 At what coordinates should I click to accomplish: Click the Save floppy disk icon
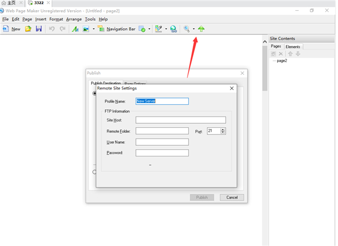(x=39, y=29)
